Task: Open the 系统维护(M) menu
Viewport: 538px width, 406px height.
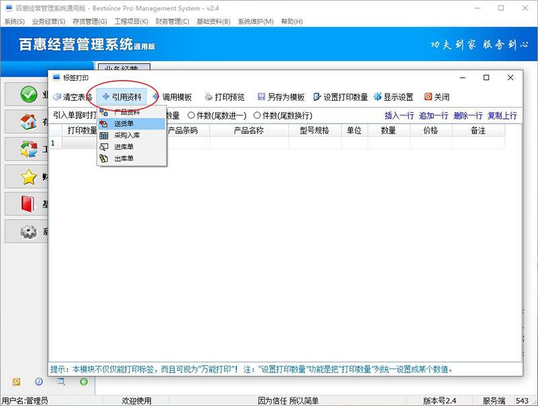Action: (x=256, y=22)
